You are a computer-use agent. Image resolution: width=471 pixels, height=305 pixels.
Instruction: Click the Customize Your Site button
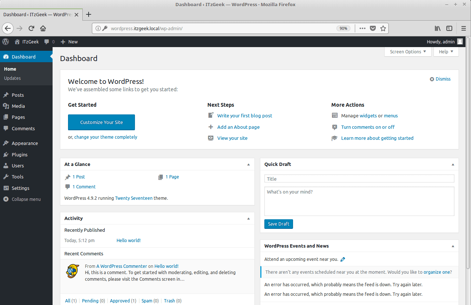point(101,123)
